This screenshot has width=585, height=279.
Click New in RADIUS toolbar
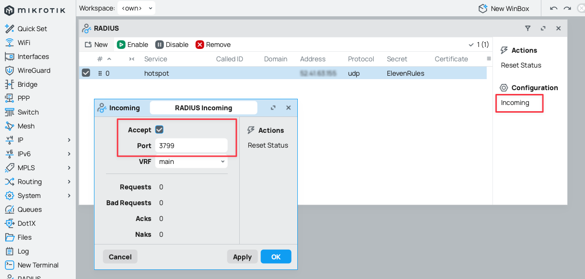pyautogui.click(x=96, y=45)
